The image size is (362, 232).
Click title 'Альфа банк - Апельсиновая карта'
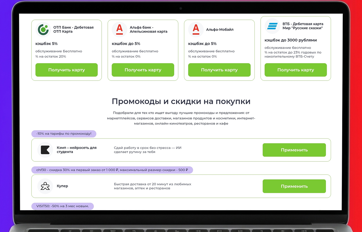(x=149, y=30)
